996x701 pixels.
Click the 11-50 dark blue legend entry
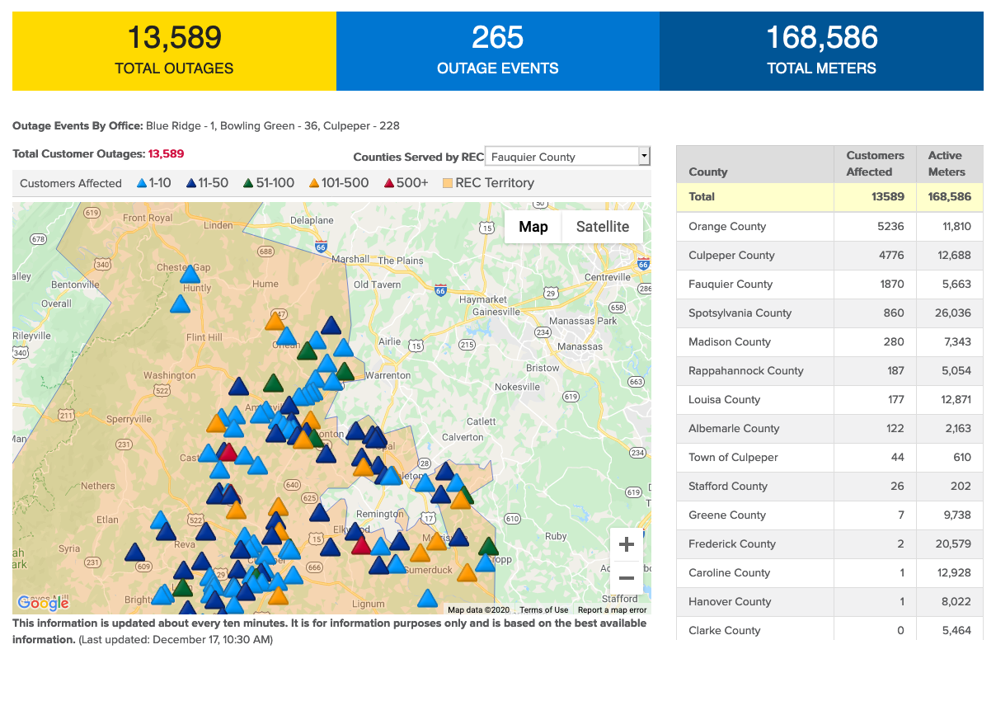(x=207, y=183)
